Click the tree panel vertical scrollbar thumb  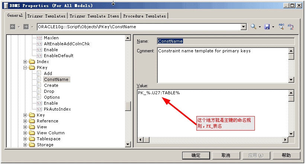(x=128, y=106)
